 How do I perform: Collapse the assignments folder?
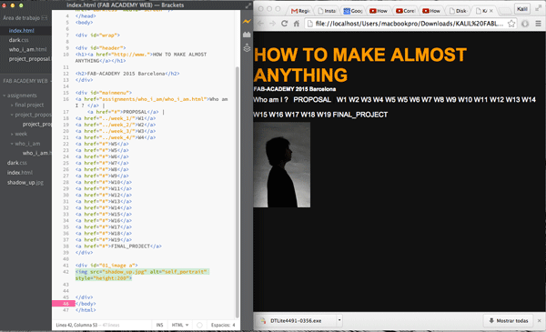[x=5, y=96]
